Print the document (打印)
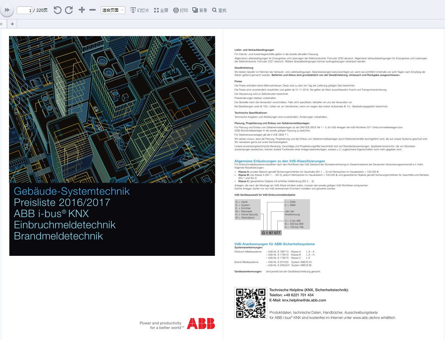This screenshot has width=445, height=340. coord(181,10)
